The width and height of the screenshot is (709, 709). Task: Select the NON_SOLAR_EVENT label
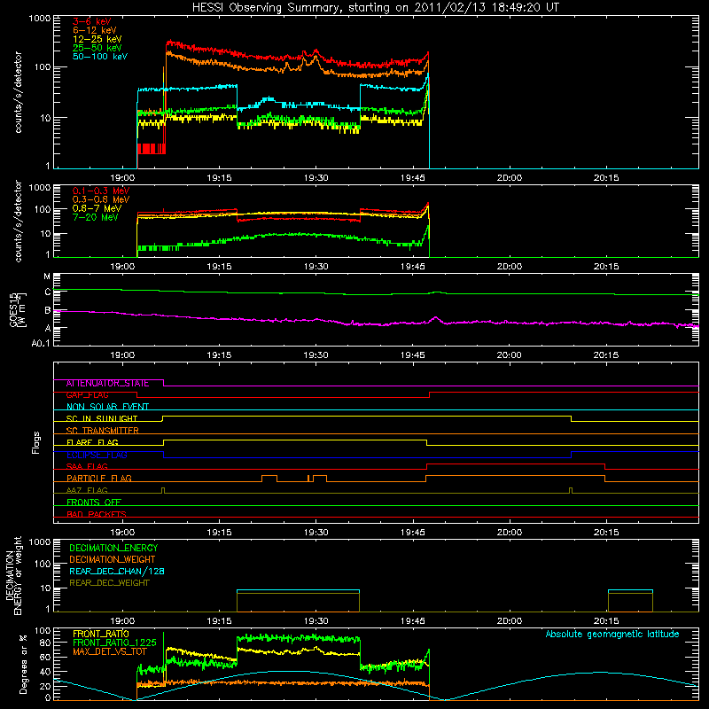coord(107,407)
